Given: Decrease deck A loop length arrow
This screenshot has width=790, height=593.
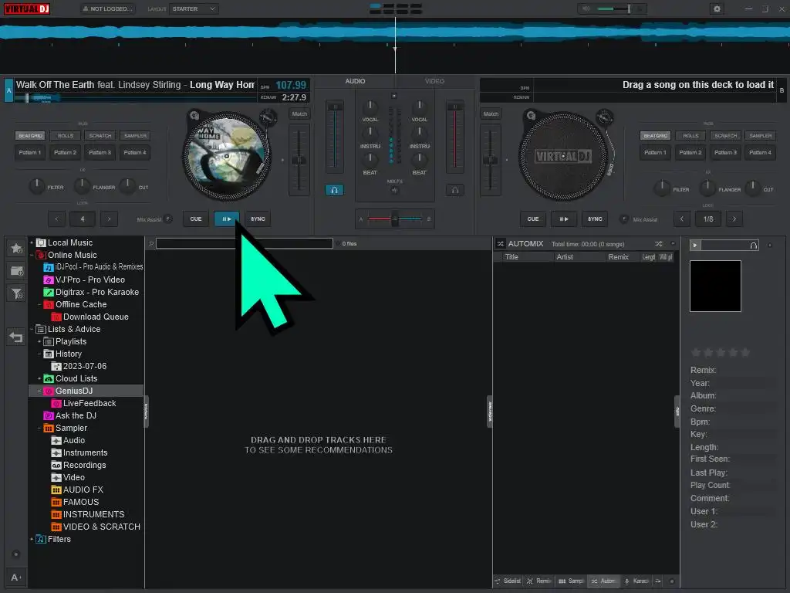Looking at the screenshot, I should pyautogui.click(x=56, y=219).
